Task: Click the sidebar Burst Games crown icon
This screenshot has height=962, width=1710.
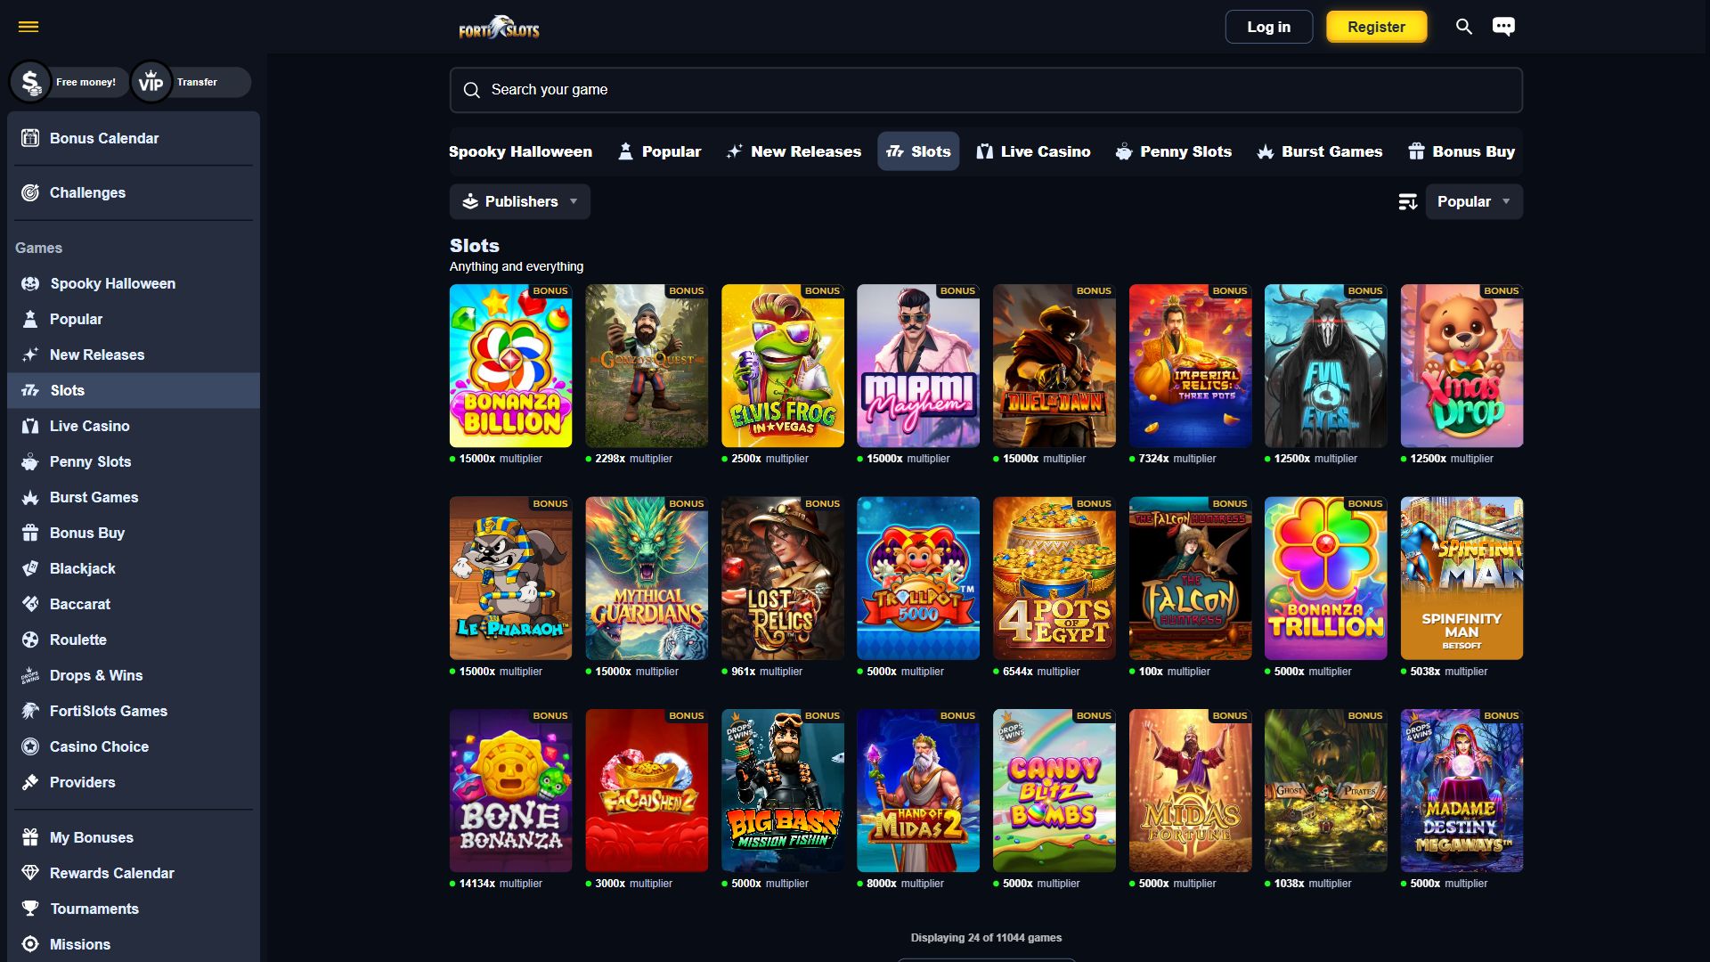Action: [30, 497]
